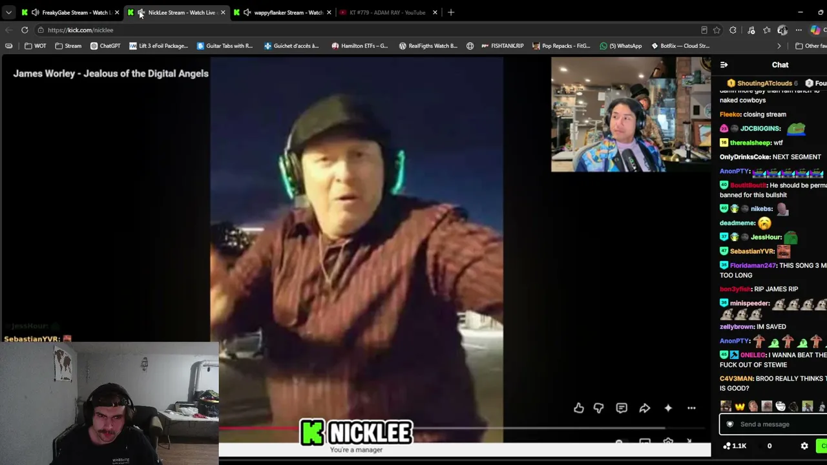
Task: Click the Fleeko username in chat
Action: click(730, 114)
